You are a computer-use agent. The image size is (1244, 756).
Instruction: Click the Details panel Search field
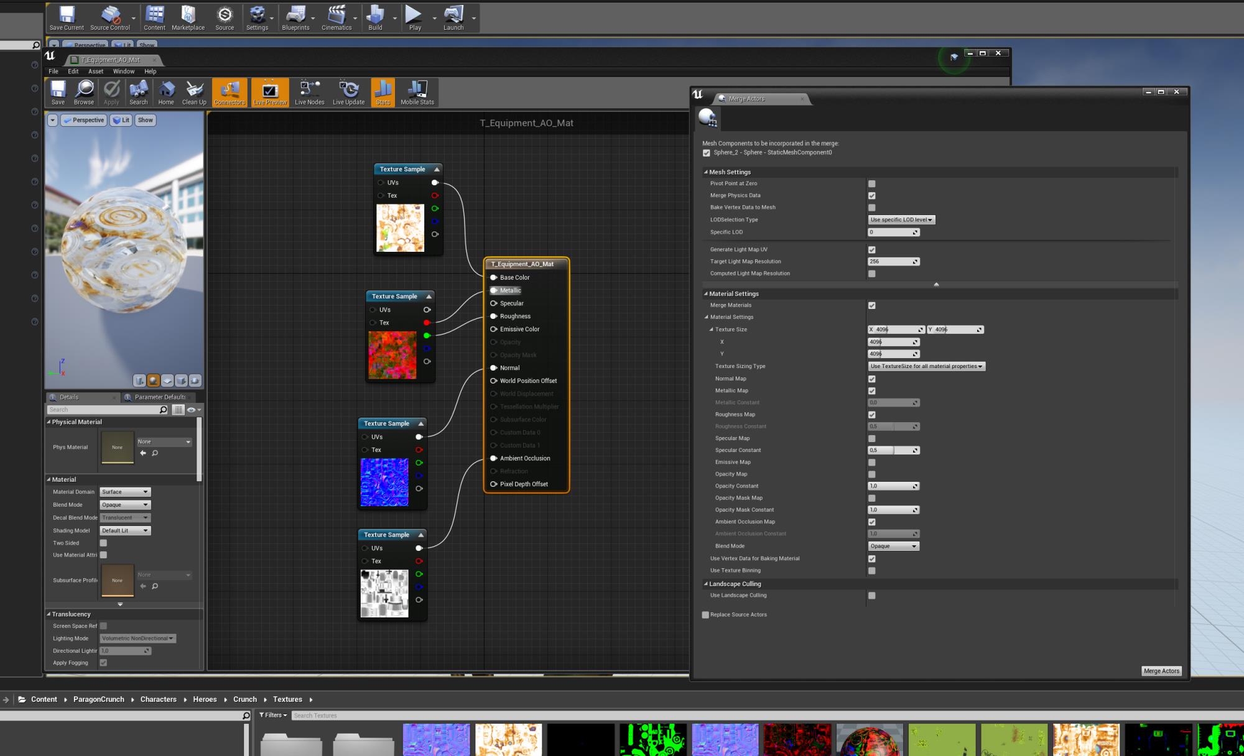tap(108, 410)
